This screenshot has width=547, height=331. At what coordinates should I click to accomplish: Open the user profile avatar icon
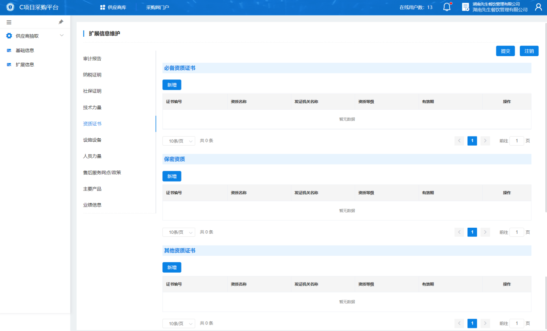(x=538, y=7)
